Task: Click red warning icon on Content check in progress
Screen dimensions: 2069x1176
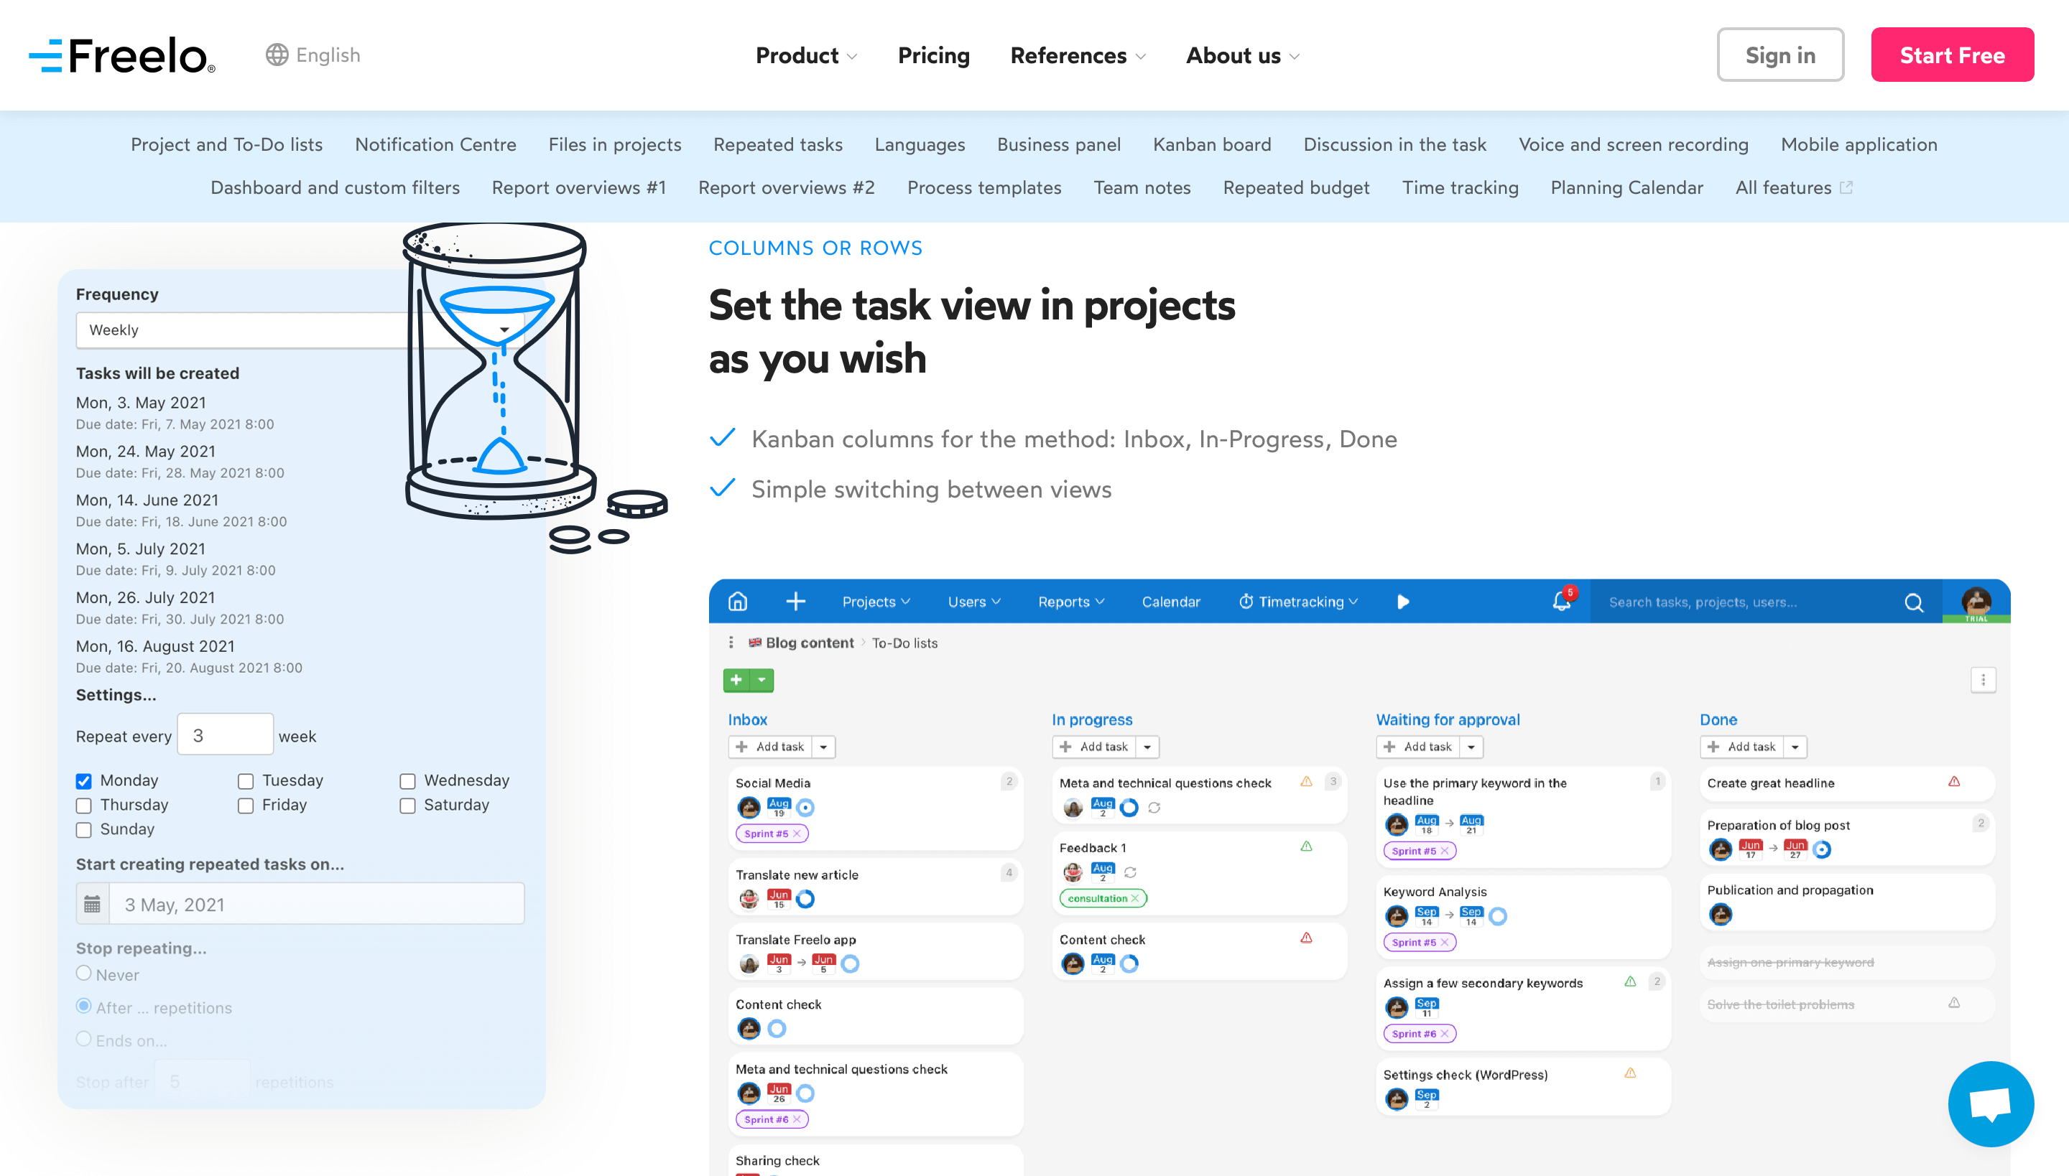Action: click(1307, 938)
